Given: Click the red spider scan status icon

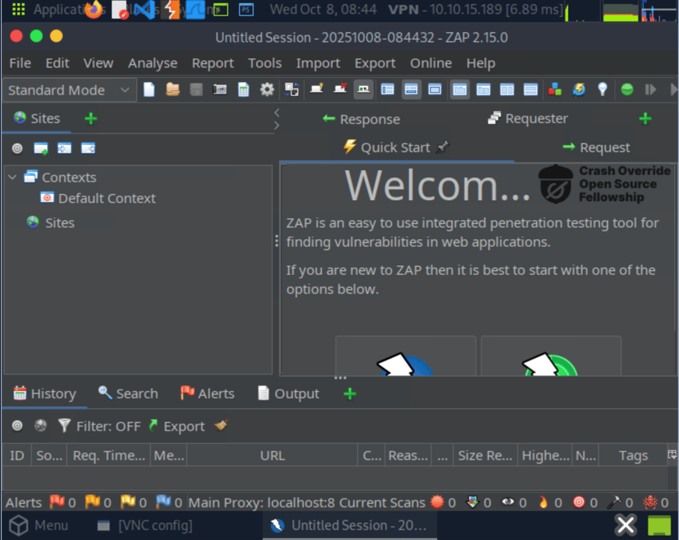Looking at the screenshot, I should tap(650, 502).
